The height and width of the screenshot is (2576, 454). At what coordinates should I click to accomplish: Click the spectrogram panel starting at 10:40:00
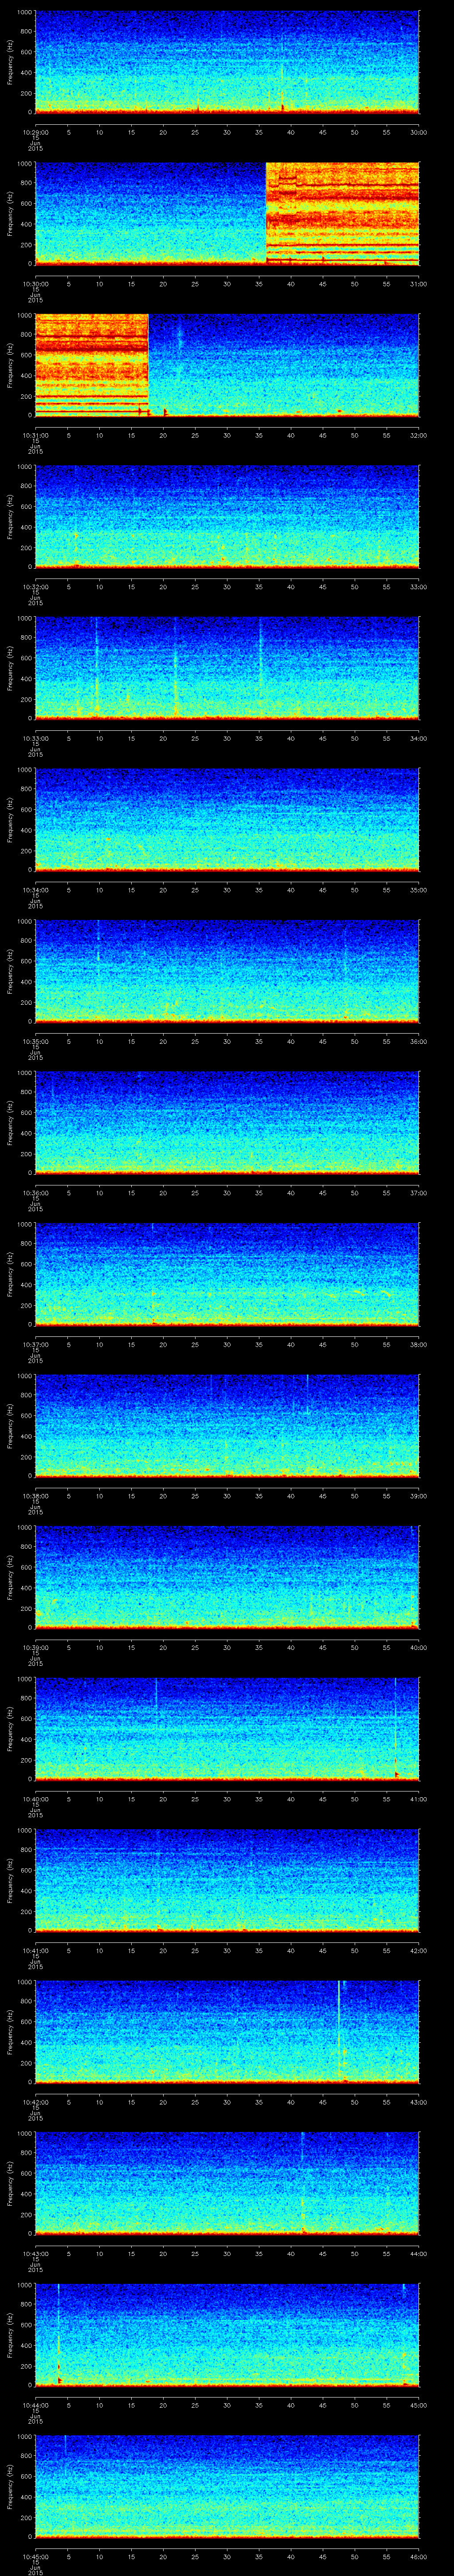(x=227, y=1728)
